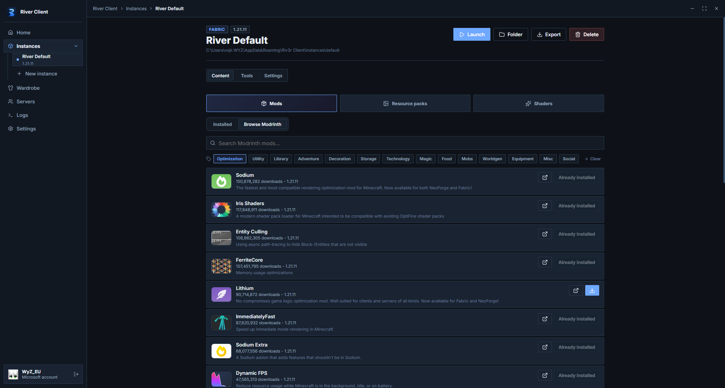Click the vertical scrollbar on the right
This screenshot has width=725, height=388.
[723, 100]
